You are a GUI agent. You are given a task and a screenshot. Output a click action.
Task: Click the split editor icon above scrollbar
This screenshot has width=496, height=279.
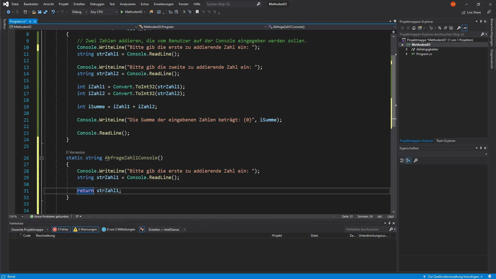[x=393, y=32]
